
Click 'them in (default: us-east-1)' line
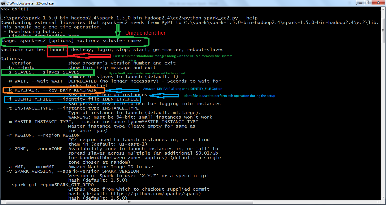(x=108, y=144)
